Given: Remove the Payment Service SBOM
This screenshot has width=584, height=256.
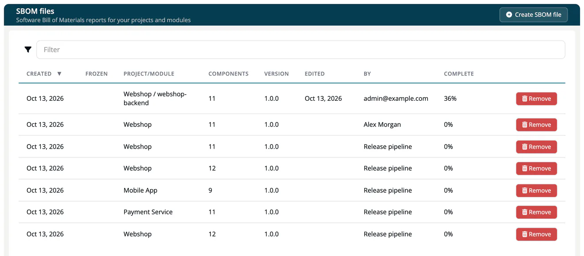Looking at the screenshot, I should 536,212.
